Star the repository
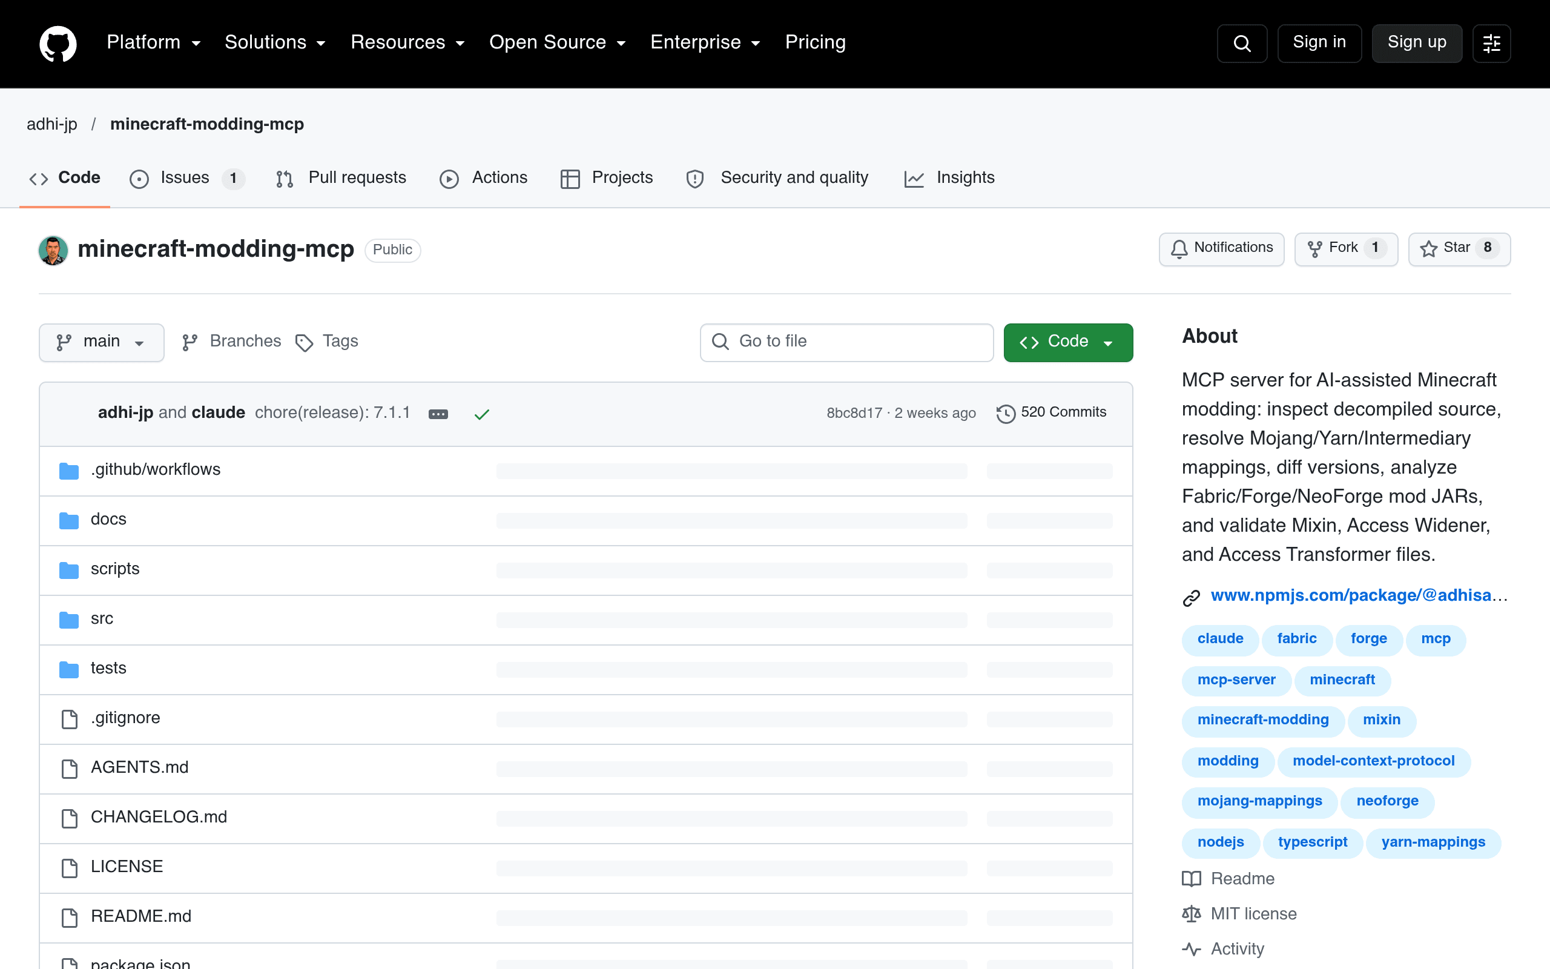This screenshot has height=969, width=1550. [x=1459, y=249]
